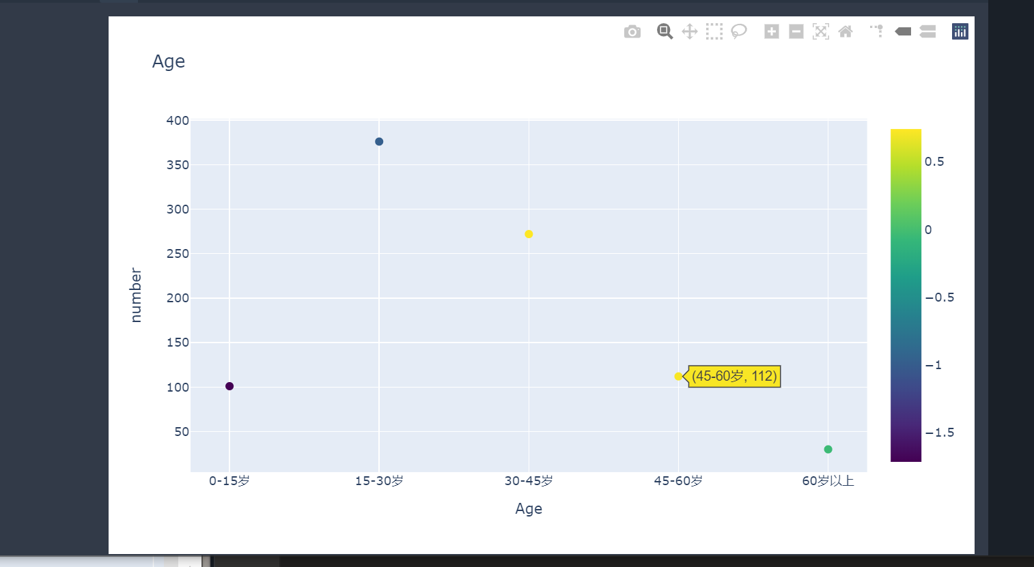Select the 60岁以上 green data point

click(x=828, y=450)
